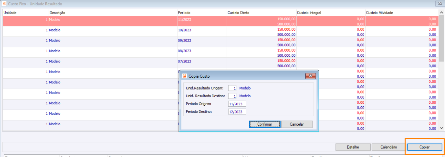Click the Modelo label beside Destino unit
445x157 pixels.
(245, 96)
